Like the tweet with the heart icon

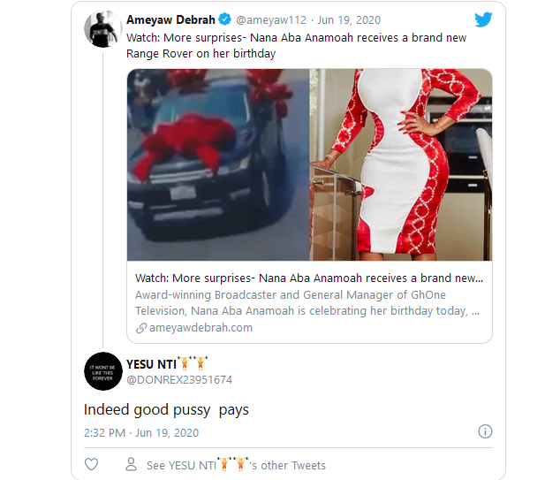point(91,464)
